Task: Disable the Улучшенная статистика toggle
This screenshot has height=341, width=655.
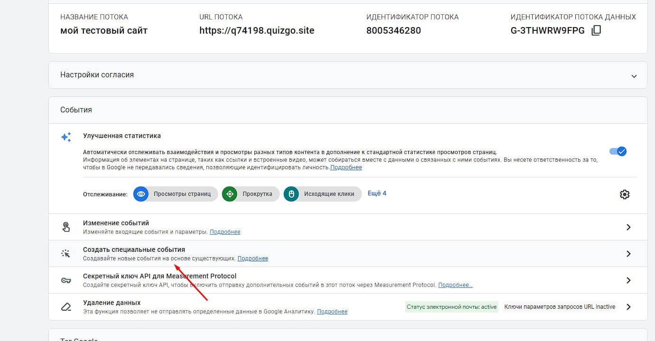Action: tap(618, 152)
